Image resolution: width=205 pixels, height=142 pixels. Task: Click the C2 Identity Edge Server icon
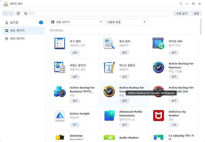tap(159, 137)
